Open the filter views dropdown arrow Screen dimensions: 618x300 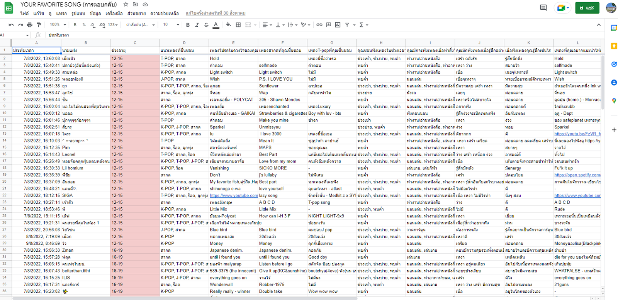354,25
